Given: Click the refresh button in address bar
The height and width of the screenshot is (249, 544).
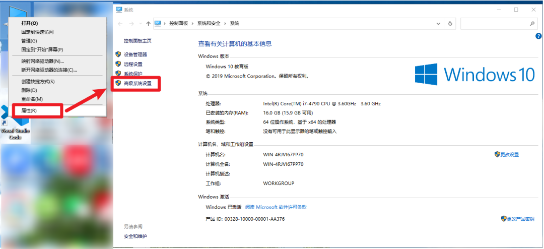Looking at the screenshot, I should tap(450, 24).
